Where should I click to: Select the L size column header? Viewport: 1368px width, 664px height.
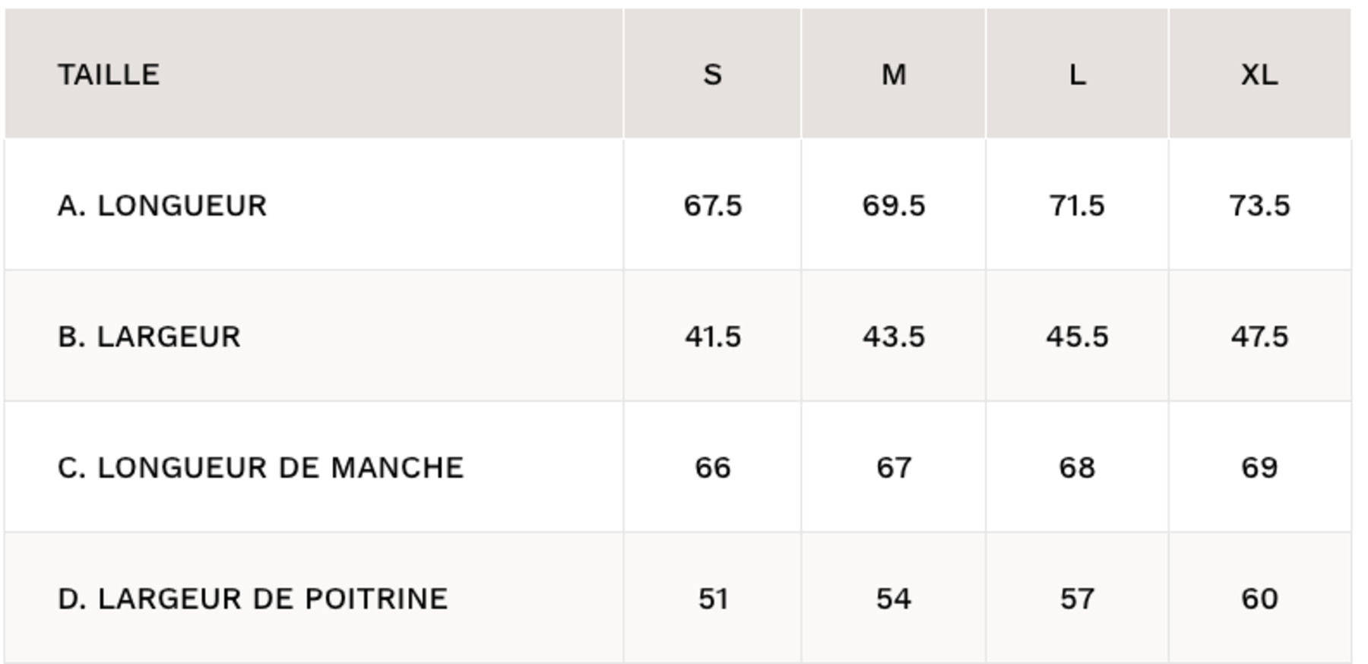(x=1077, y=74)
